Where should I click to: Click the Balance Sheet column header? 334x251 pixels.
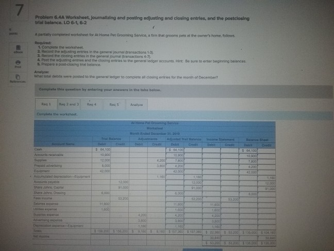(257, 140)
